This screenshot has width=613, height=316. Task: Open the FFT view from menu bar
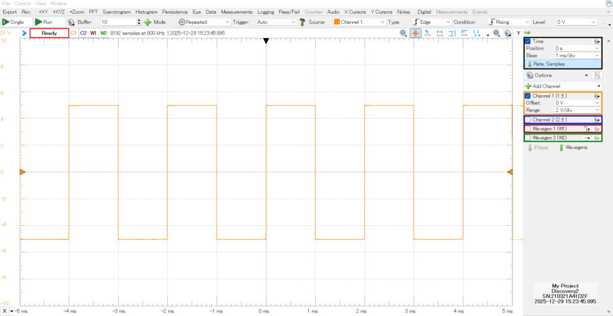93,12
